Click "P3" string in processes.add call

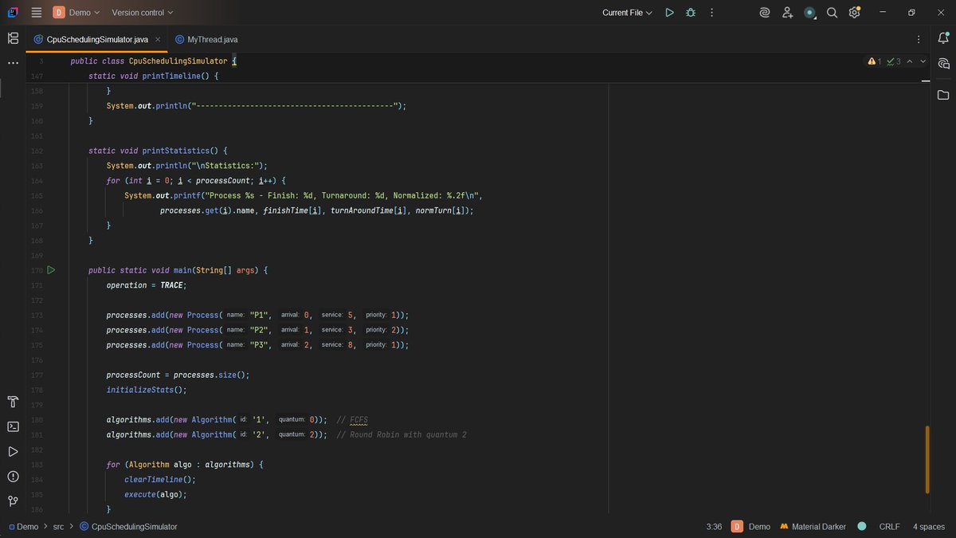click(x=259, y=345)
